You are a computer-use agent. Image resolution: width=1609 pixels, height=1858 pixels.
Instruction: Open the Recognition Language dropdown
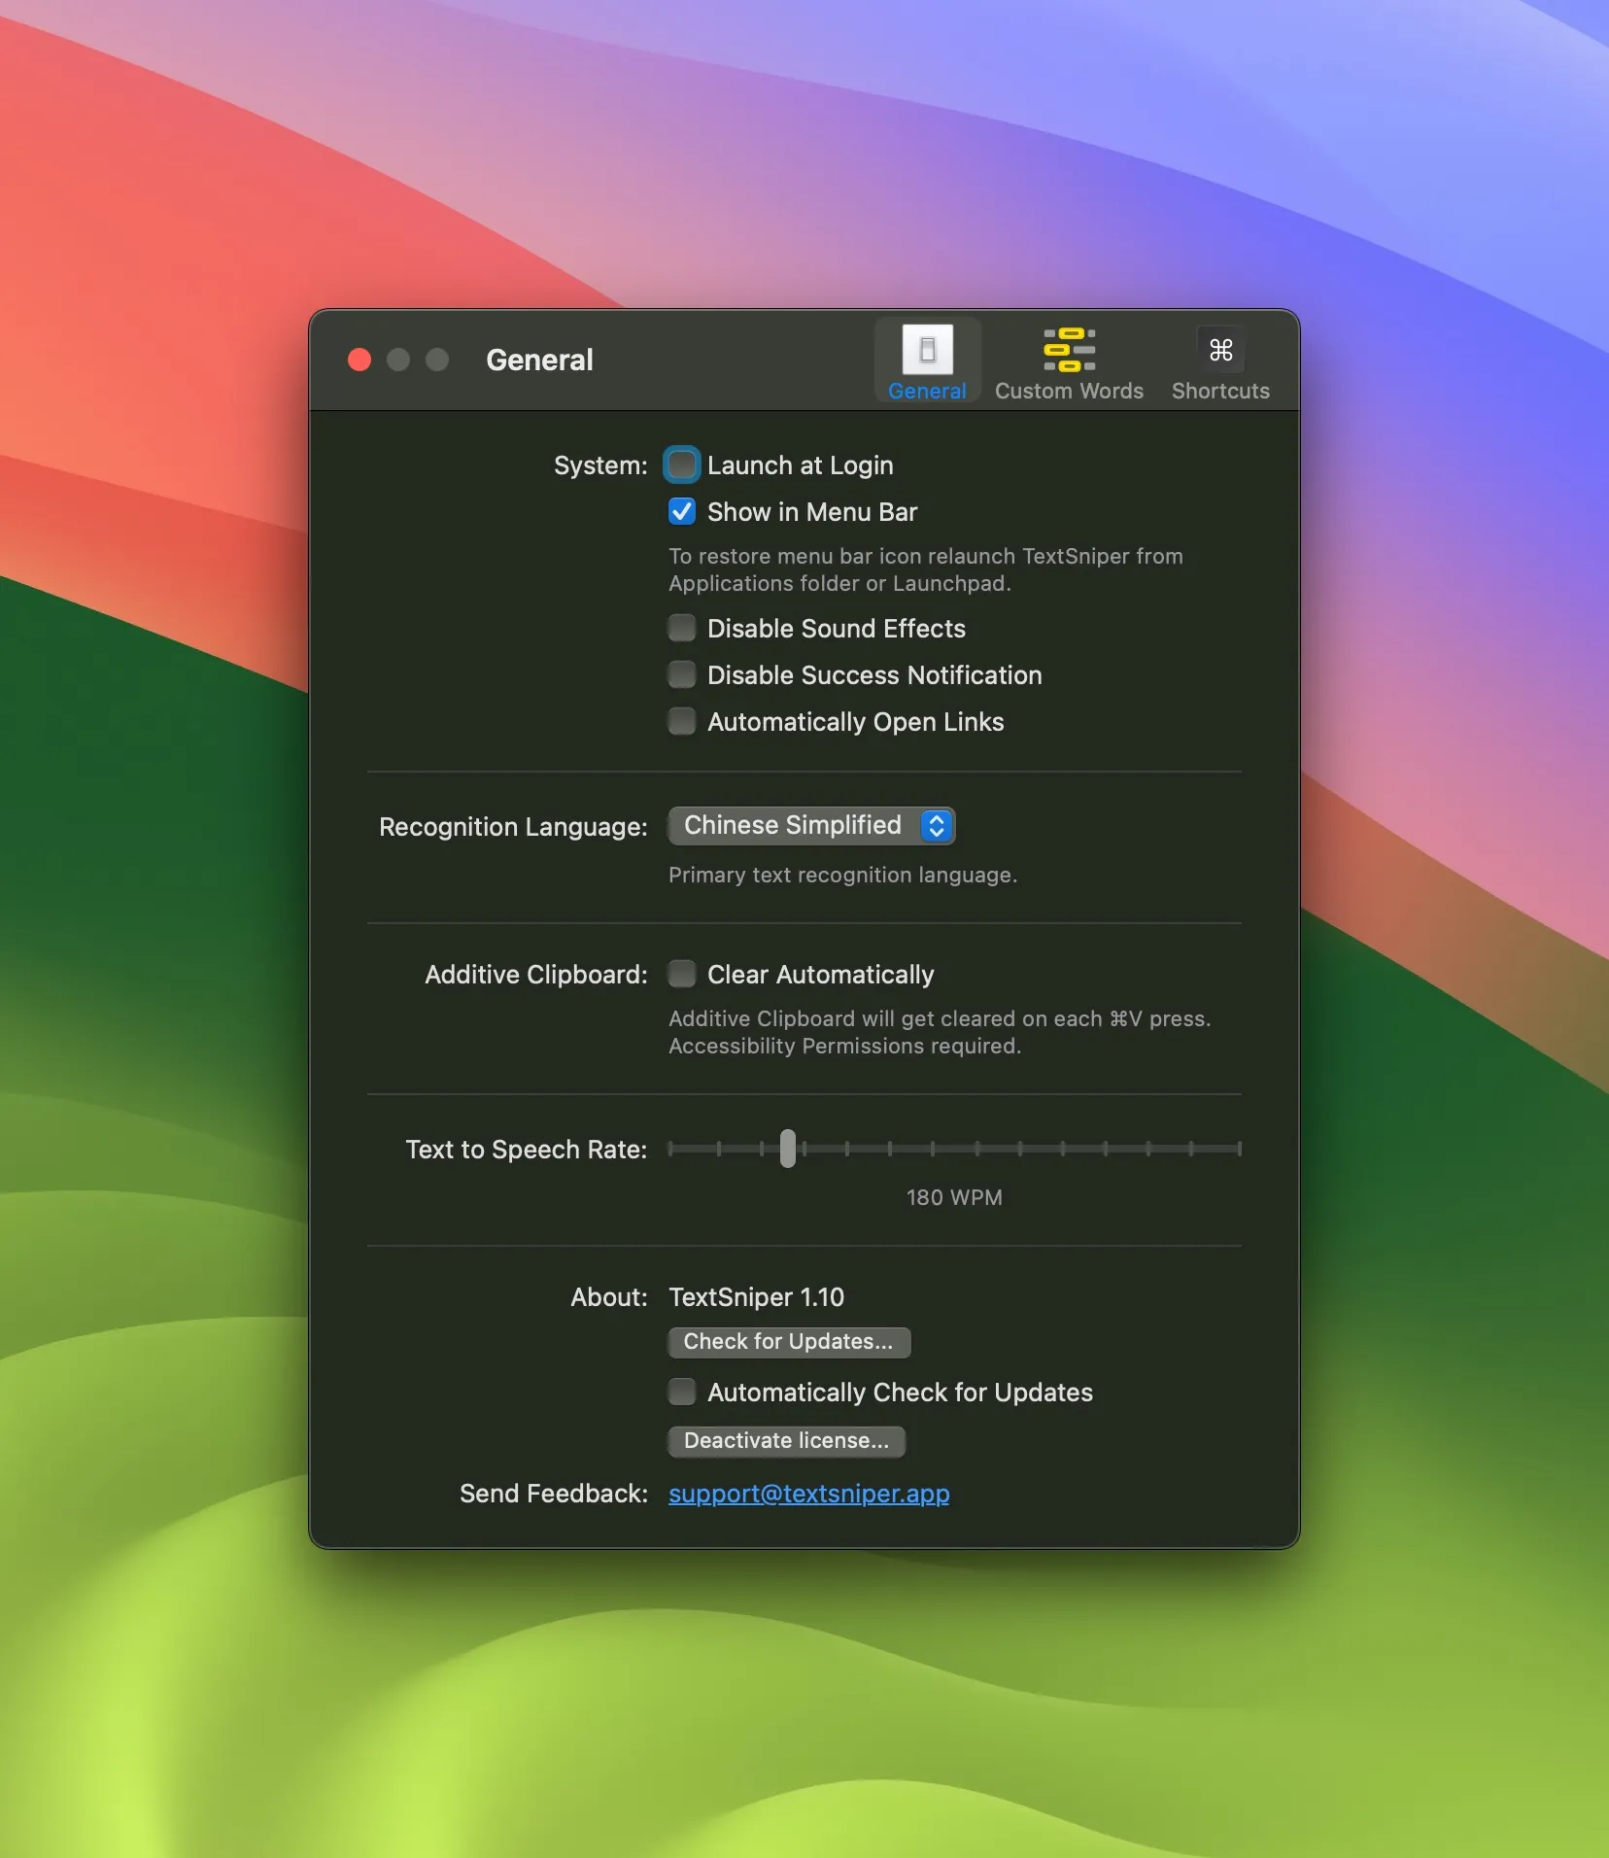[811, 826]
